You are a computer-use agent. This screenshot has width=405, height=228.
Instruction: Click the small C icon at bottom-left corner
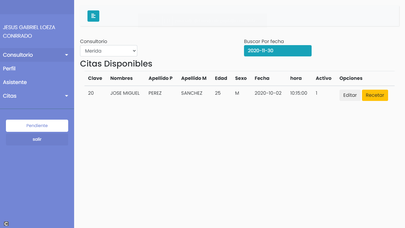pos(6,224)
